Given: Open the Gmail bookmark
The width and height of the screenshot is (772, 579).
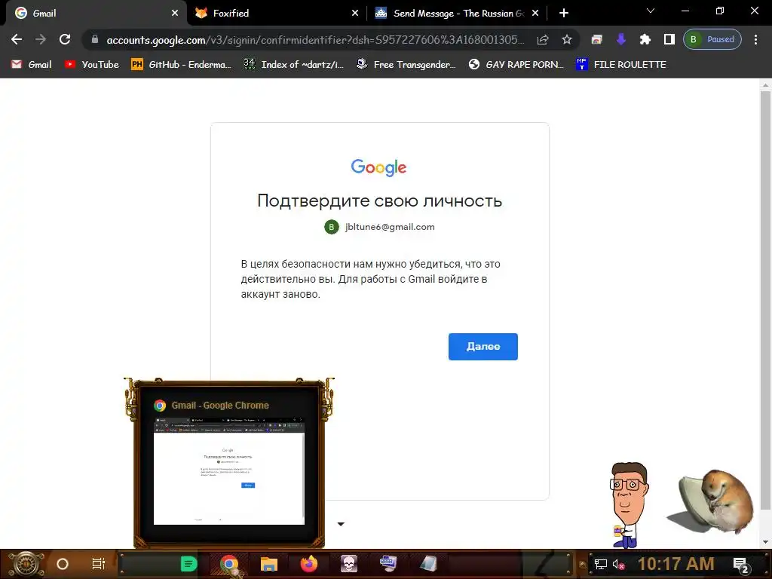Looking at the screenshot, I should point(31,65).
